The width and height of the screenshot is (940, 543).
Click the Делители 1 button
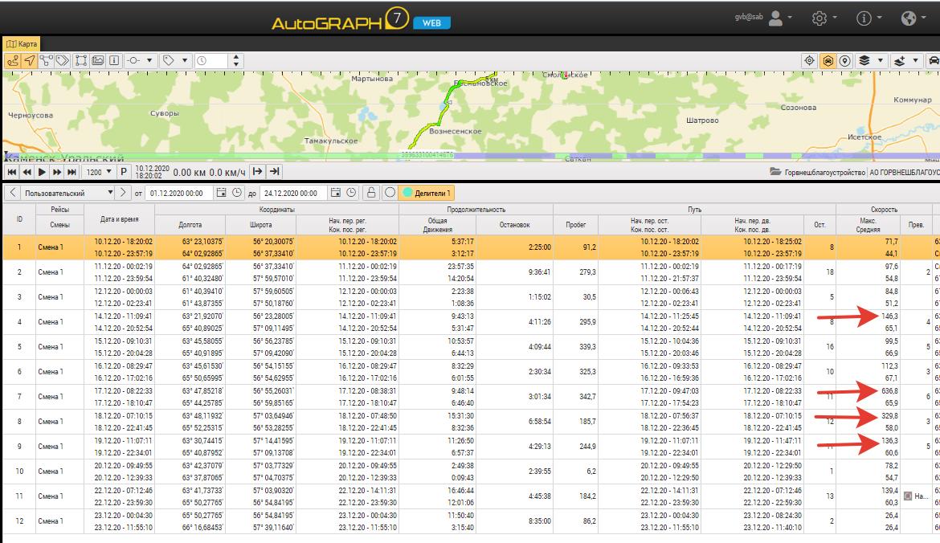pos(427,193)
